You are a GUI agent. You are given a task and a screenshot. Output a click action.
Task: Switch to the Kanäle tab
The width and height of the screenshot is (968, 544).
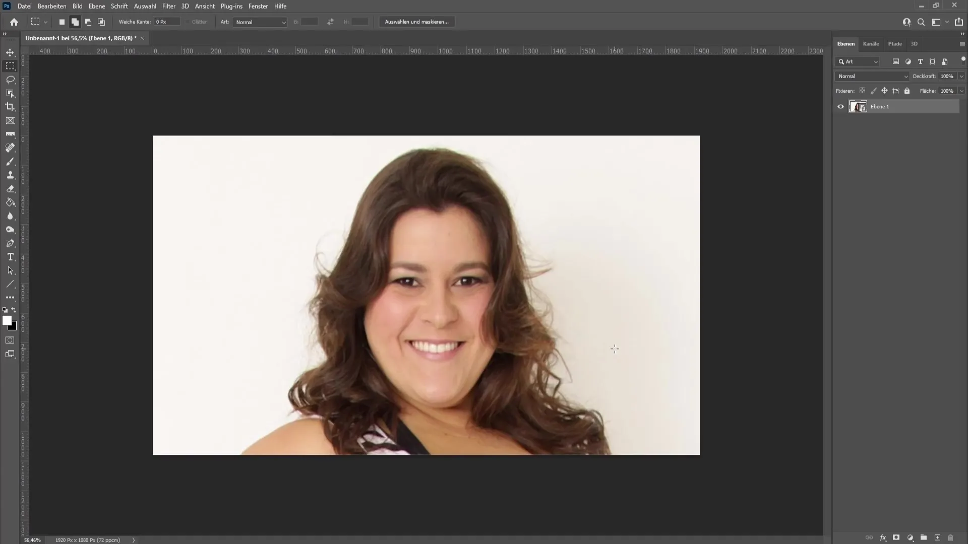pyautogui.click(x=871, y=44)
